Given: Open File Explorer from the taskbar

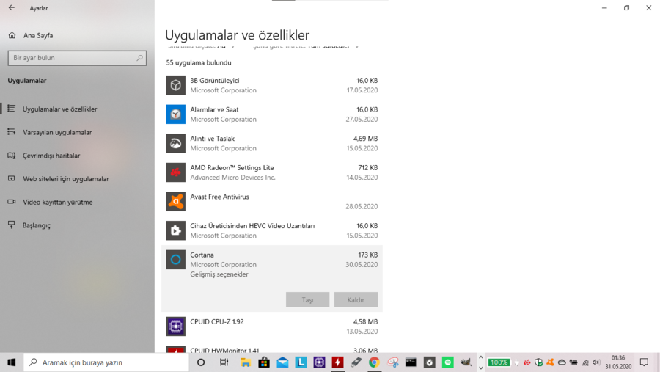Looking at the screenshot, I should pos(246,362).
